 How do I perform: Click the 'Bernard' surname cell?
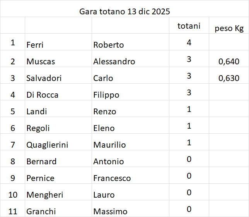pyautogui.click(x=41, y=161)
